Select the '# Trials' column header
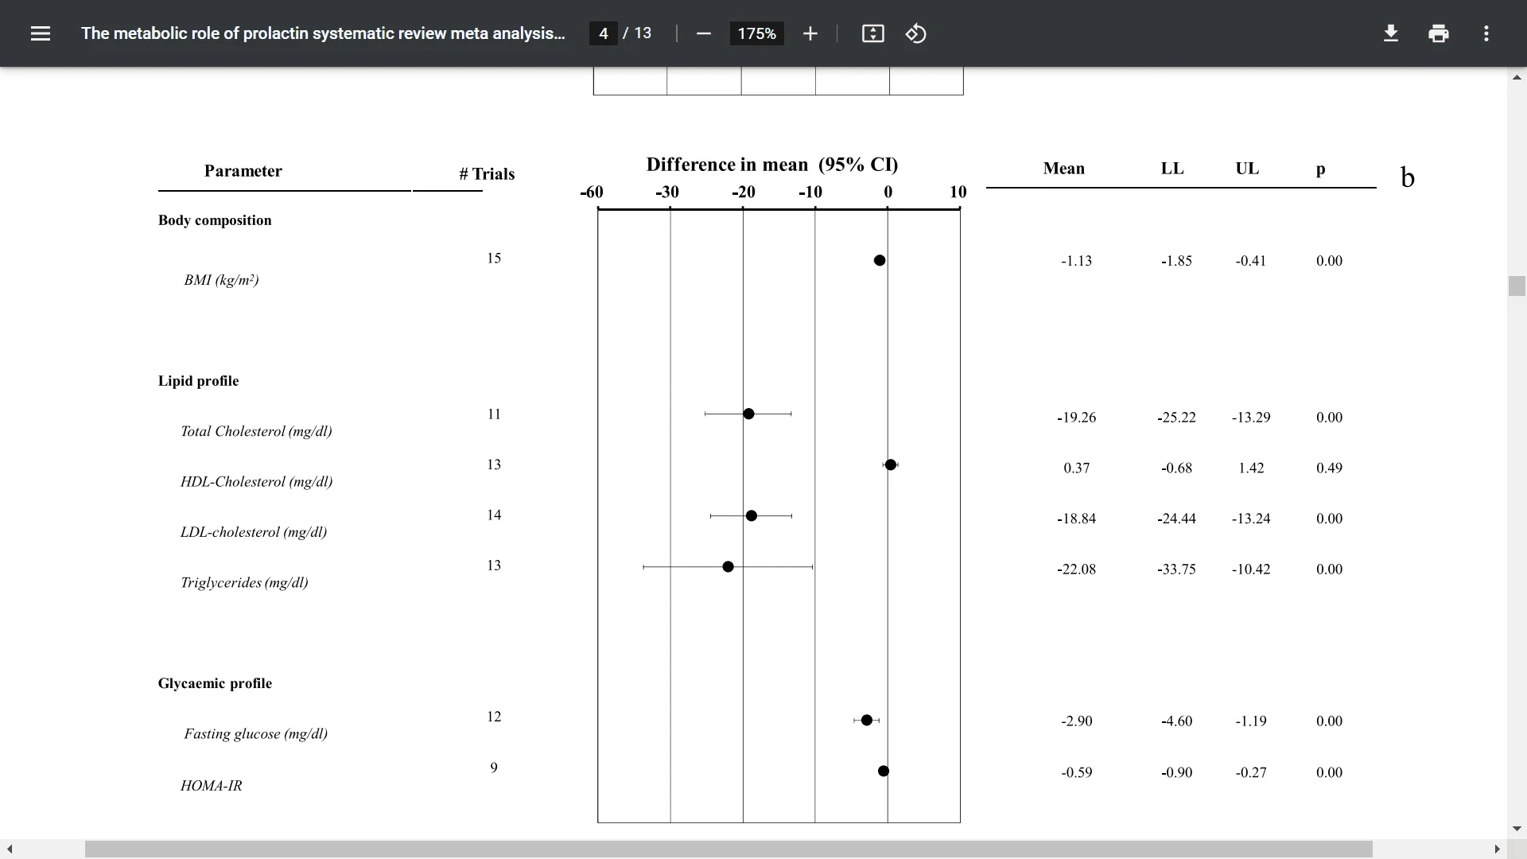The image size is (1527, 859). pyautogui.click(x=487, y=174)
